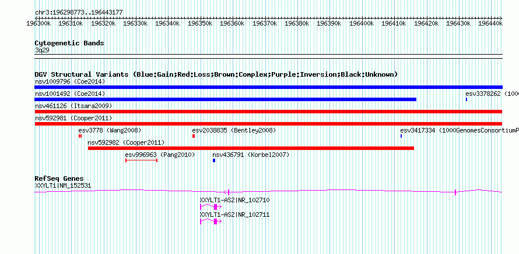Screen dimensions: 519x254
Task: Click the XXYLT1 gene magenta transcript line
Action: 268,191
